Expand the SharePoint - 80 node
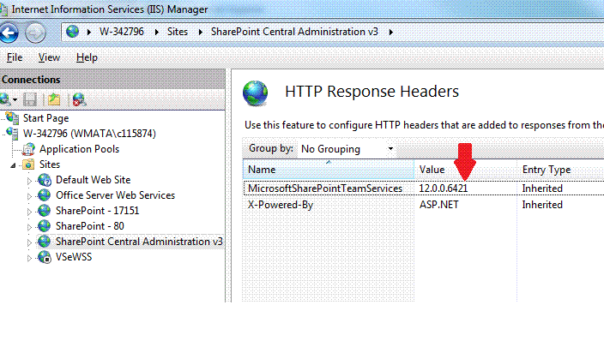The image size is (604, 341). 29,227
